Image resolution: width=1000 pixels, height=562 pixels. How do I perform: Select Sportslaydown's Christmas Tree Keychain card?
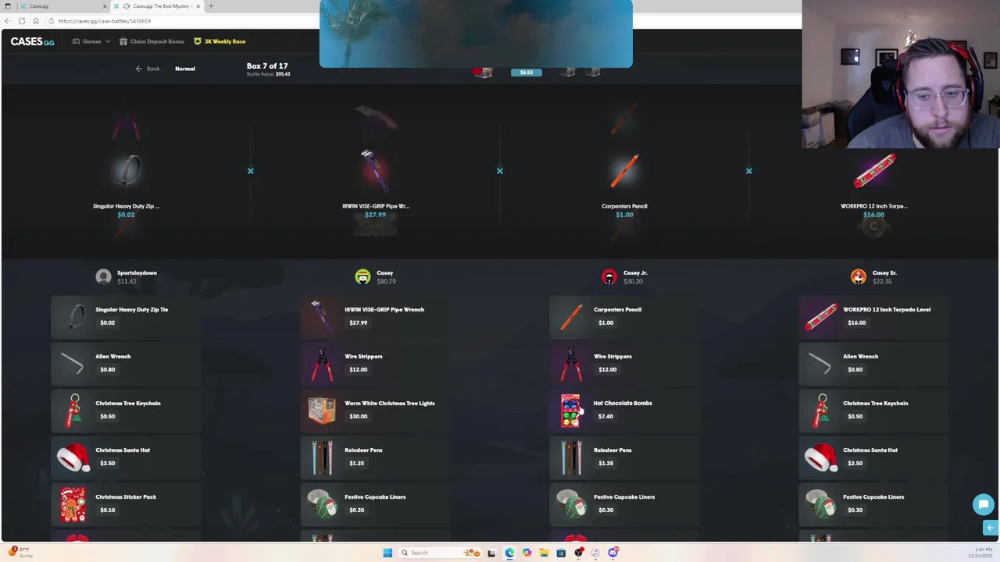126,410
